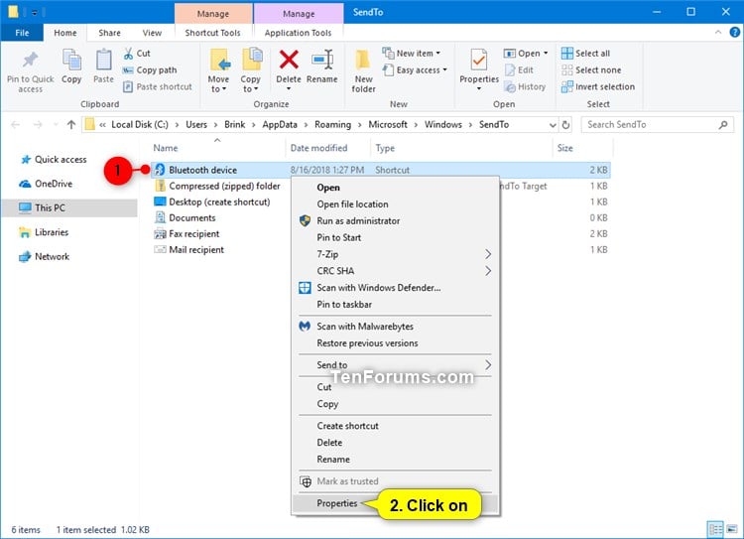Open Easy access dropdown
This screenshot has width=744, height=539.
pos(416,69)
